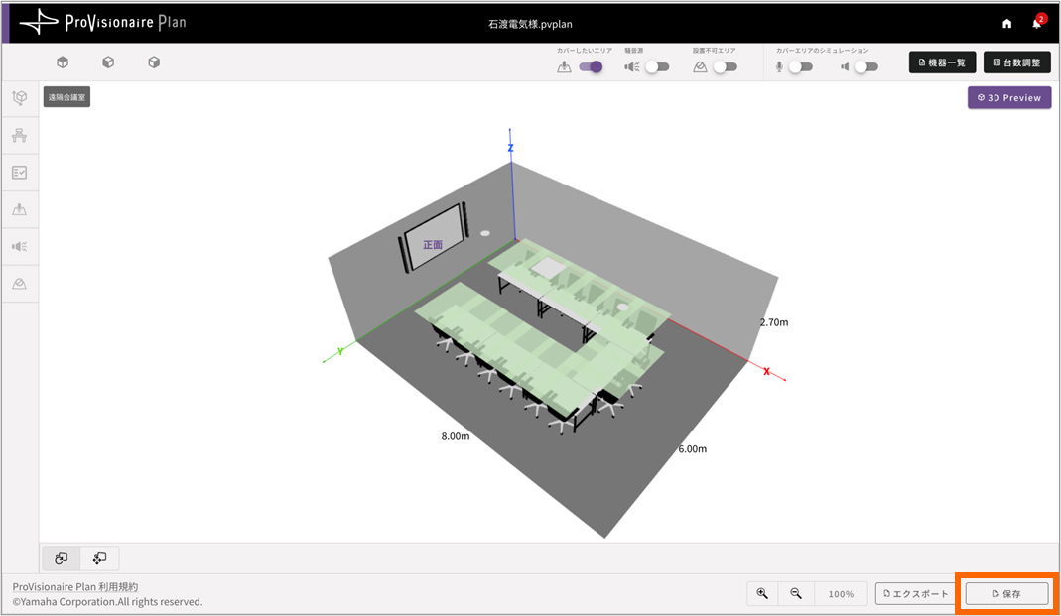Viewport: 1061px width, 616px height.
Task: Choose the third cube view preset
Action: pyautogui.click(x=154, y=62)
